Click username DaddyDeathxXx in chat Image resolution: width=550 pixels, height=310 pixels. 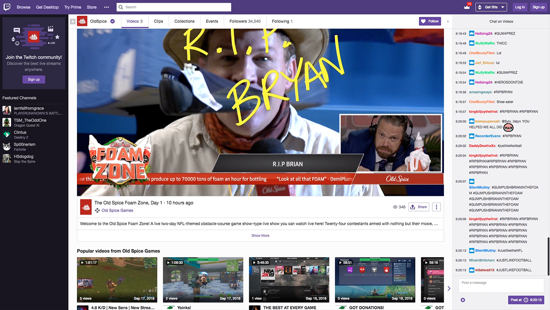483,146
